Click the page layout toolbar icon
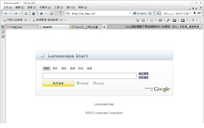Viewport: 204px width, 128px height. (x=143, y=20)
